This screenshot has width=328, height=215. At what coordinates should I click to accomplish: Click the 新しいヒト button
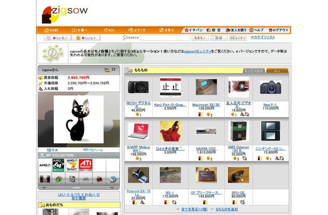click(87, 38)
